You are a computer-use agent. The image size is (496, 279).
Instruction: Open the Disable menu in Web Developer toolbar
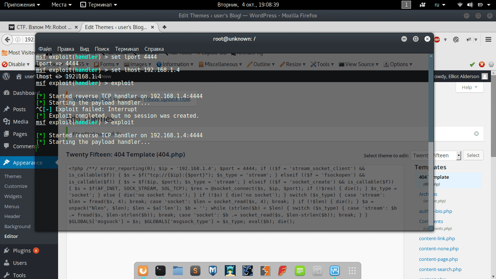pos(17,64)
